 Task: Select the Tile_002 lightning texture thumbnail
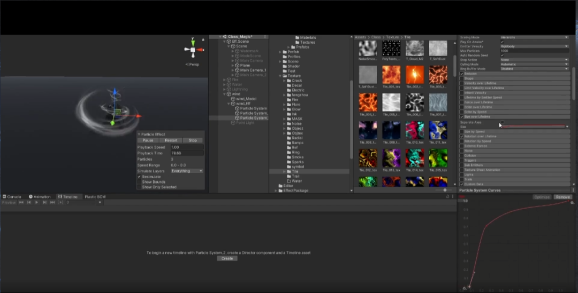click(415, 75)
